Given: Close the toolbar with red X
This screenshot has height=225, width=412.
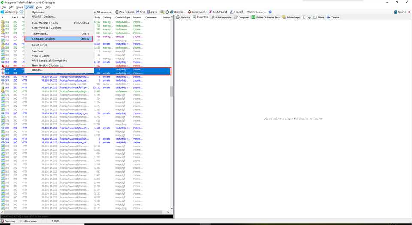Looking at the screenshot, I should 409,12.
